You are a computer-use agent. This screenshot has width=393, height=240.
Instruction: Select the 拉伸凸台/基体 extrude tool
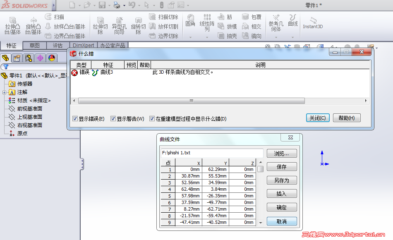pyautogui.click(x=12, y=26)
